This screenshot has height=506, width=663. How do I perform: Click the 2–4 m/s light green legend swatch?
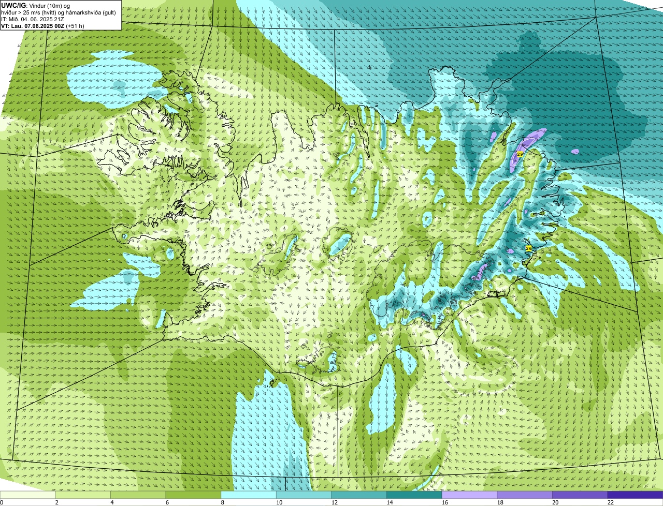pos(83,495)
